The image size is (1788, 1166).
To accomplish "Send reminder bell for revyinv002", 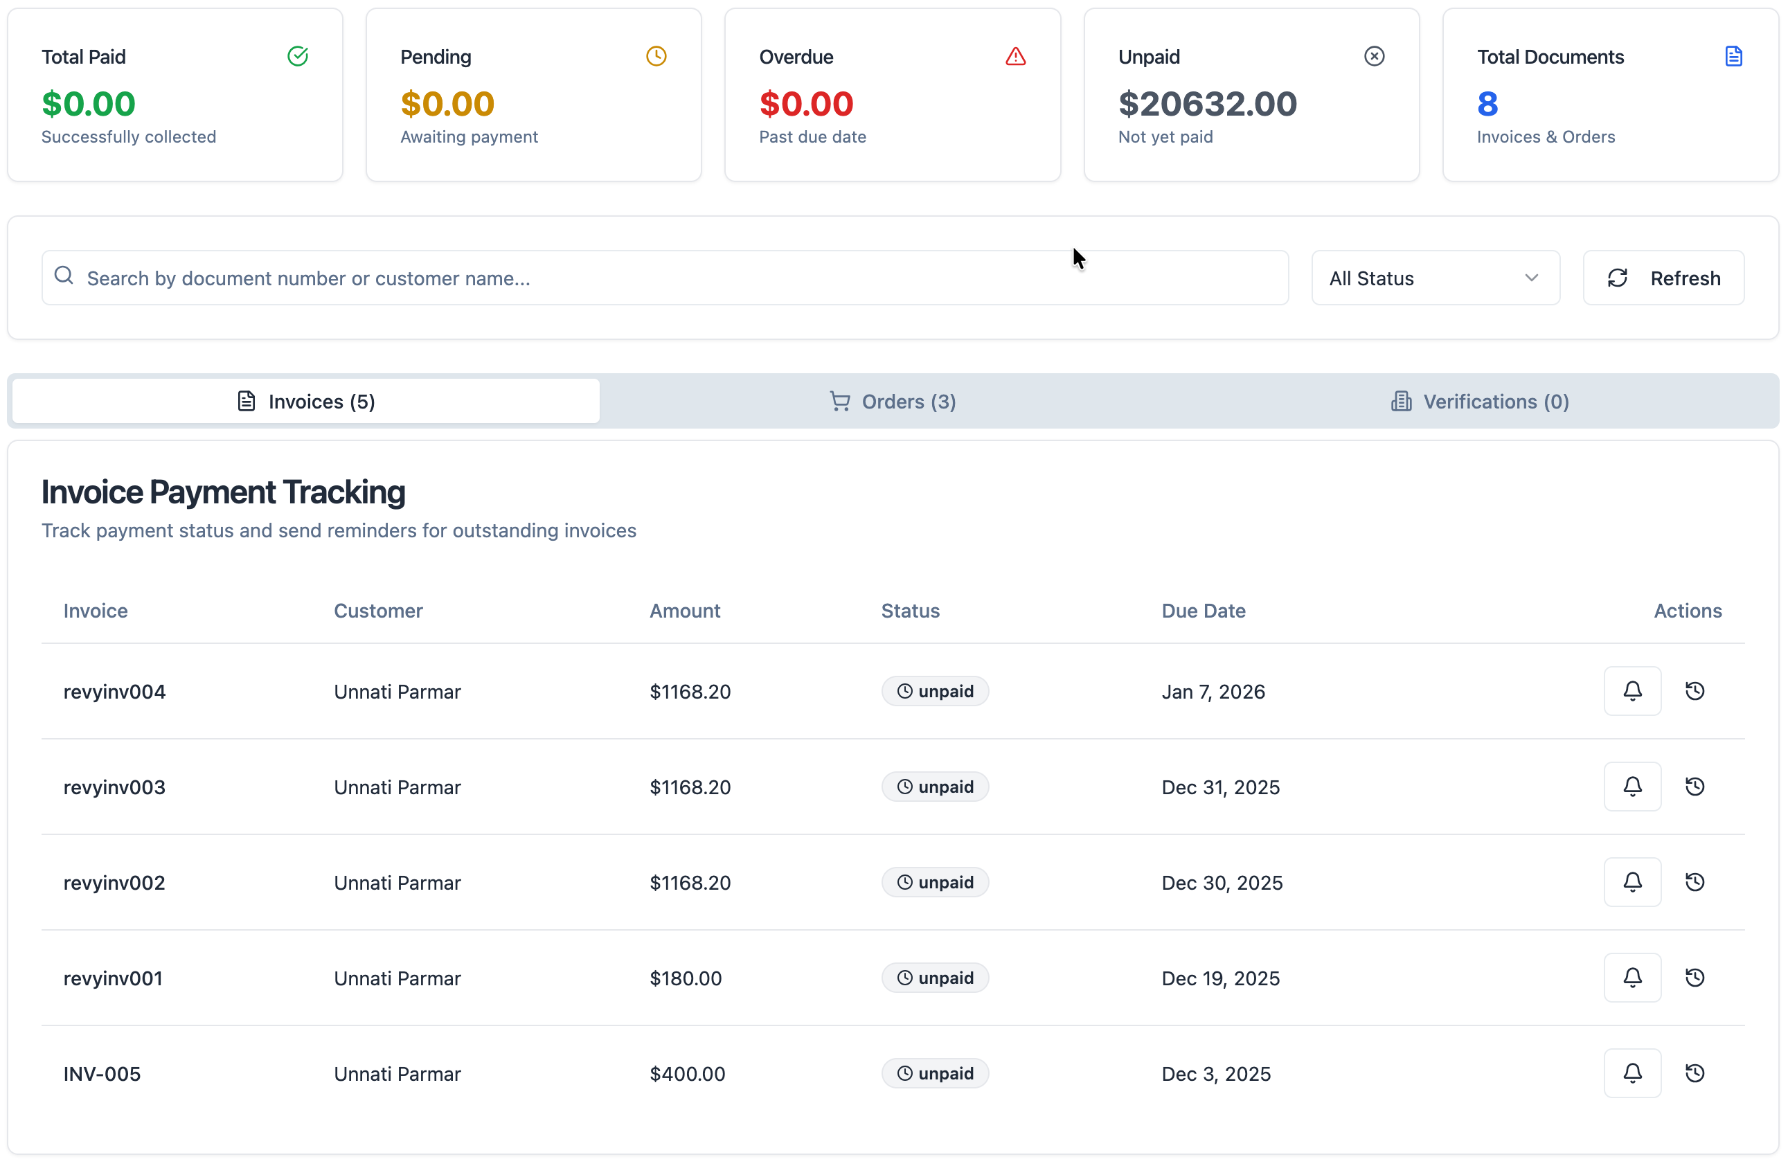I will click(x=1631, y=881).
